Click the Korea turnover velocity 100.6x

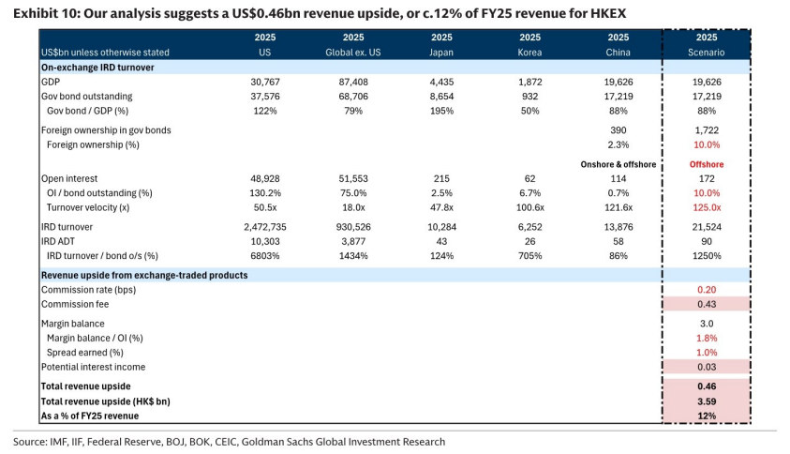point(530,208)
